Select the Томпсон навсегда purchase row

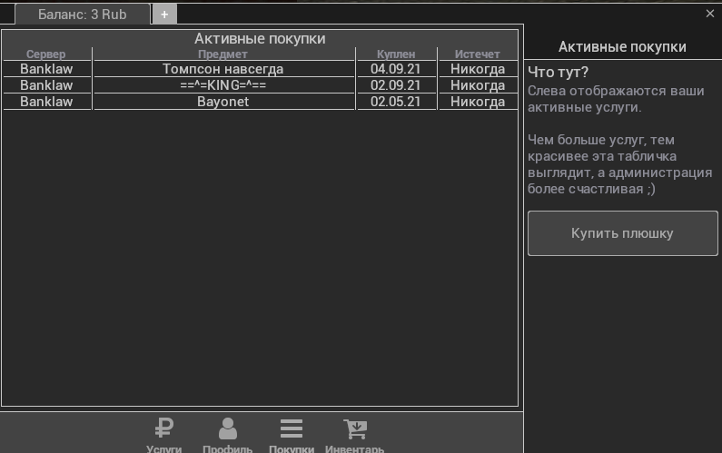[223, 69]
